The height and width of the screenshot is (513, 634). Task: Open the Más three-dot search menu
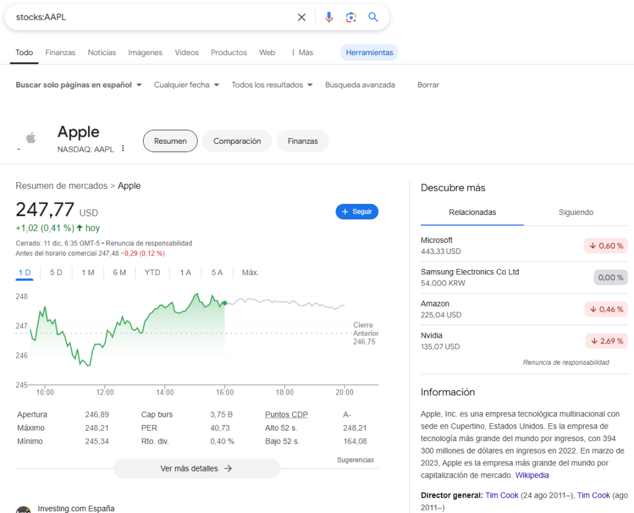(x=302, y=53)
